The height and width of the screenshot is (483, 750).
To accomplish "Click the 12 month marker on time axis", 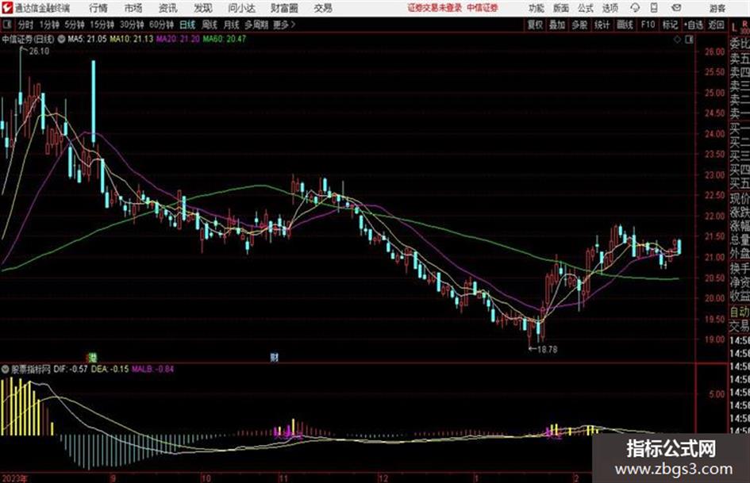I will click(x=383, y=478).
